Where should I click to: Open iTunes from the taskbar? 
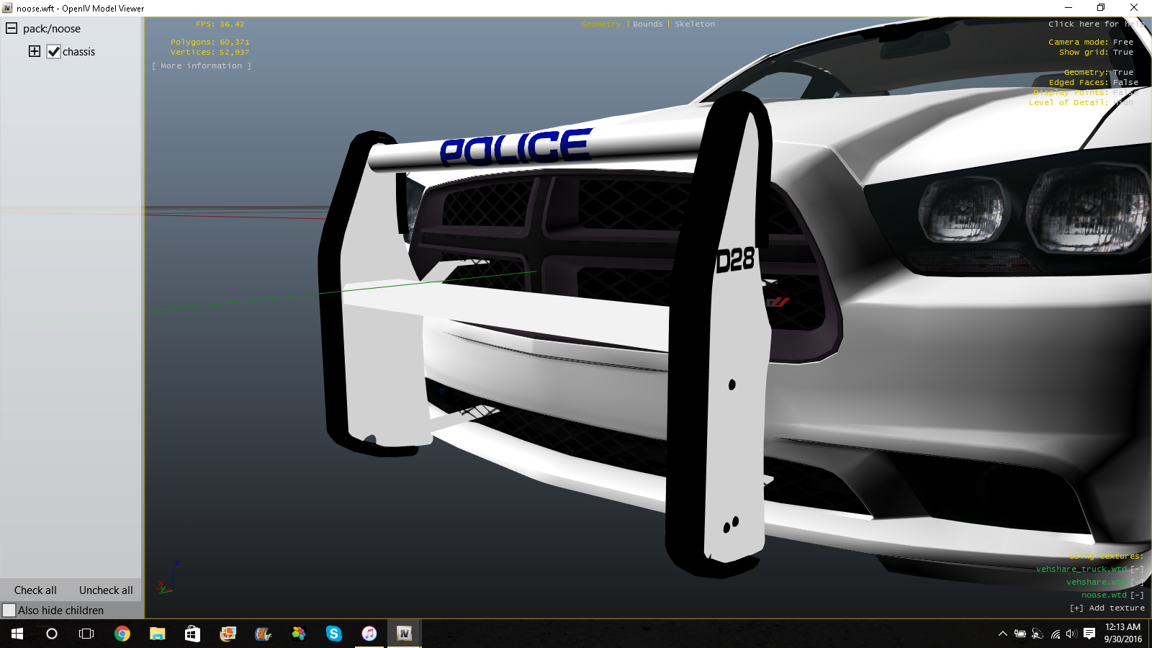click(369, 634)
